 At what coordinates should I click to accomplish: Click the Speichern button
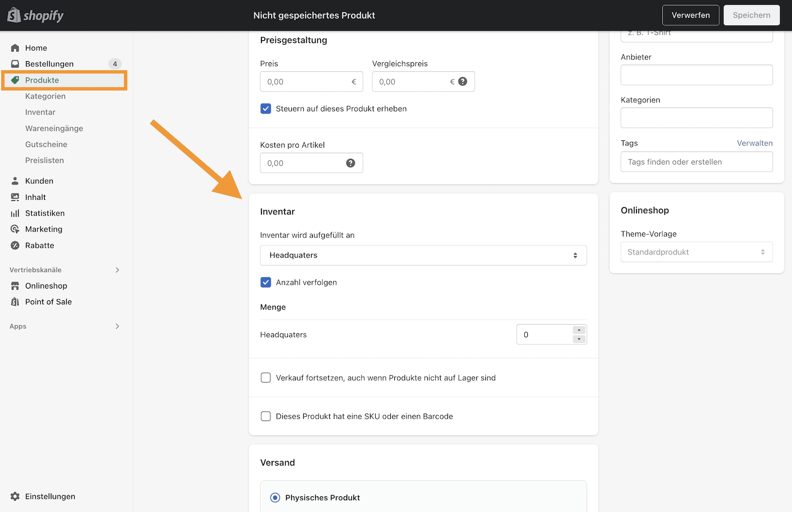752,15
